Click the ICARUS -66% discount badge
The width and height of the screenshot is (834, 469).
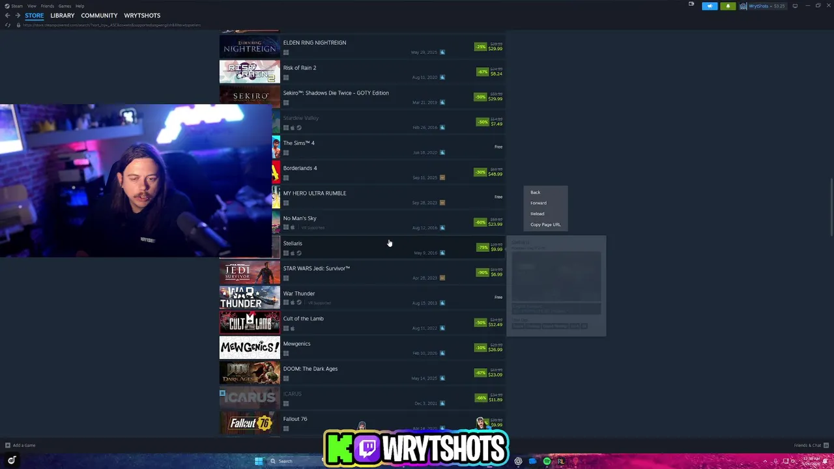coord(481,397)
